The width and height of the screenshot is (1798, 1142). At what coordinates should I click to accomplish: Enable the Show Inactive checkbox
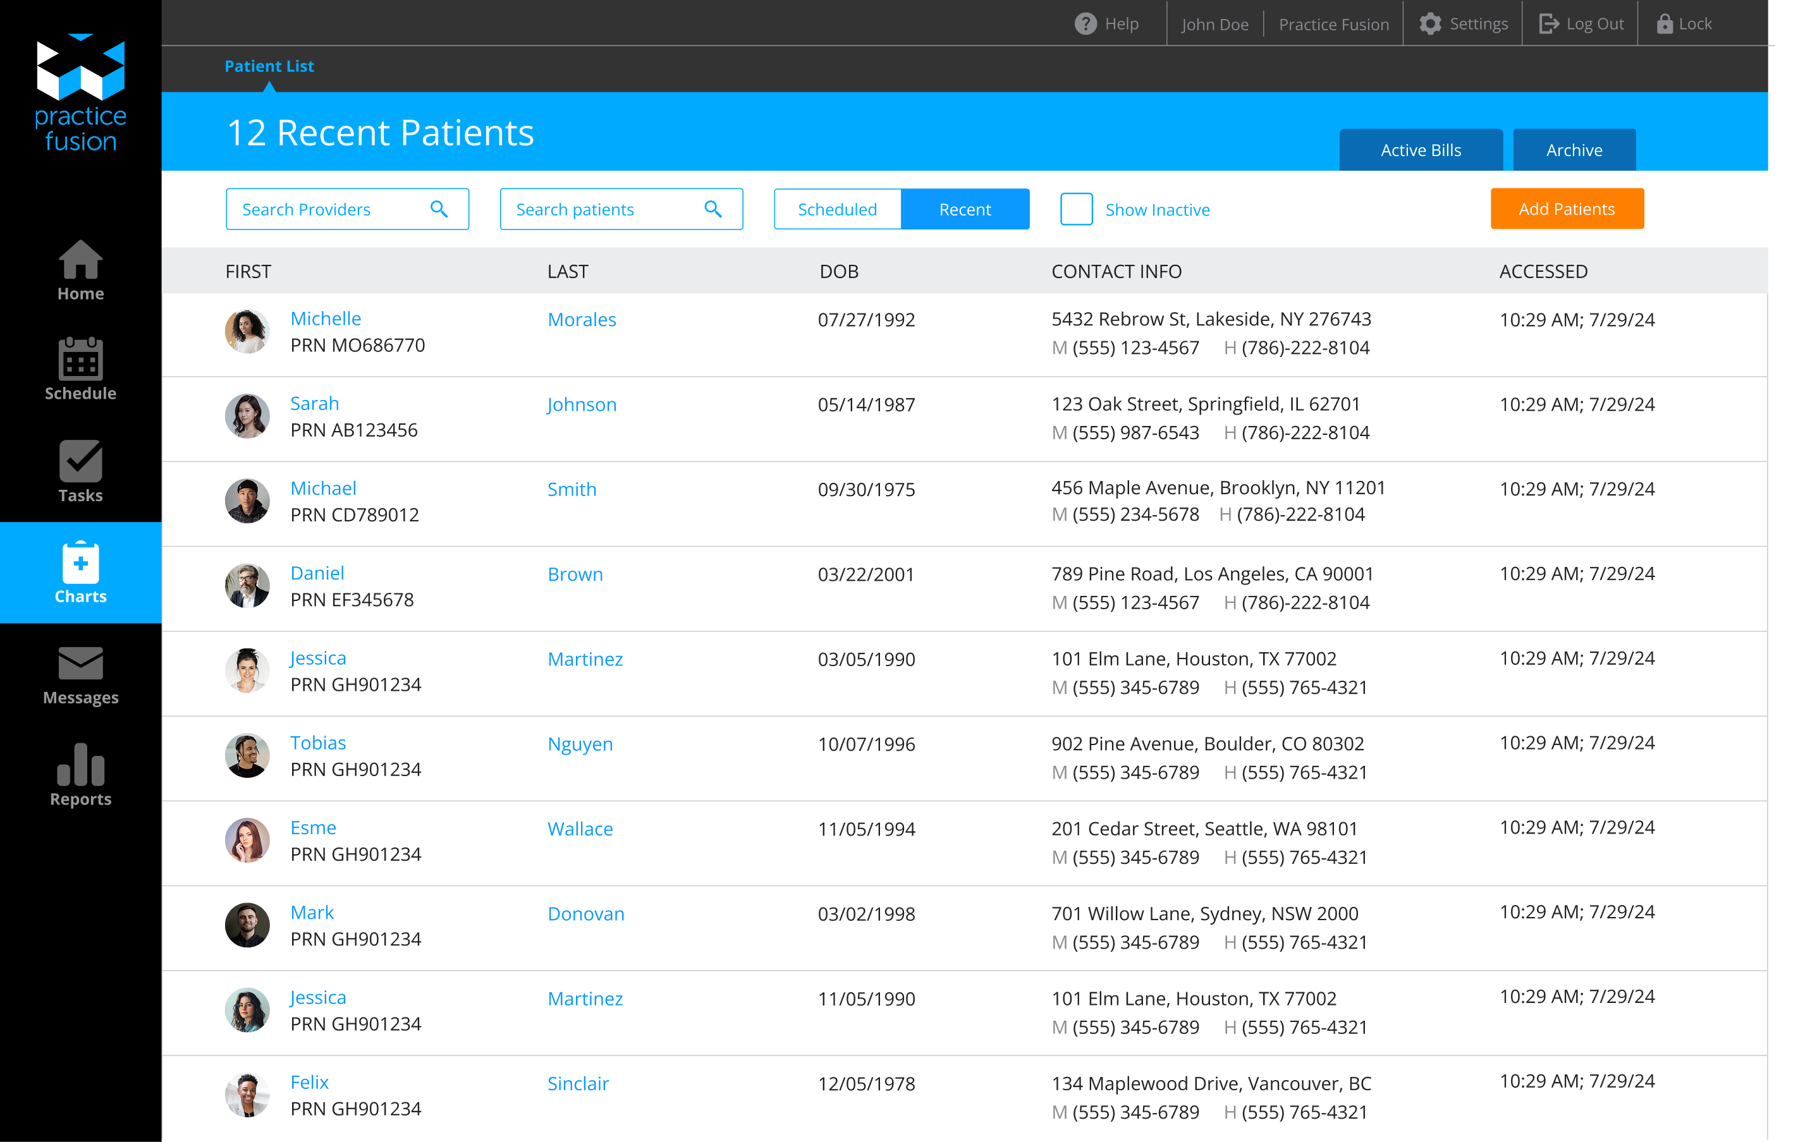[1076, 209]
